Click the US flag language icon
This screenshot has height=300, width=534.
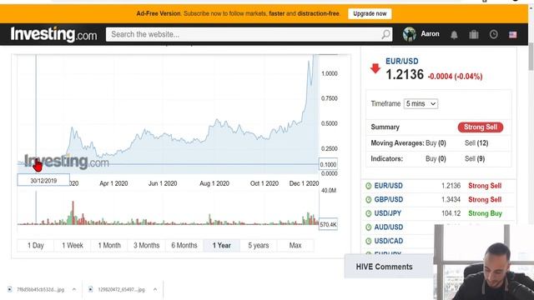[x=513, y=35]
